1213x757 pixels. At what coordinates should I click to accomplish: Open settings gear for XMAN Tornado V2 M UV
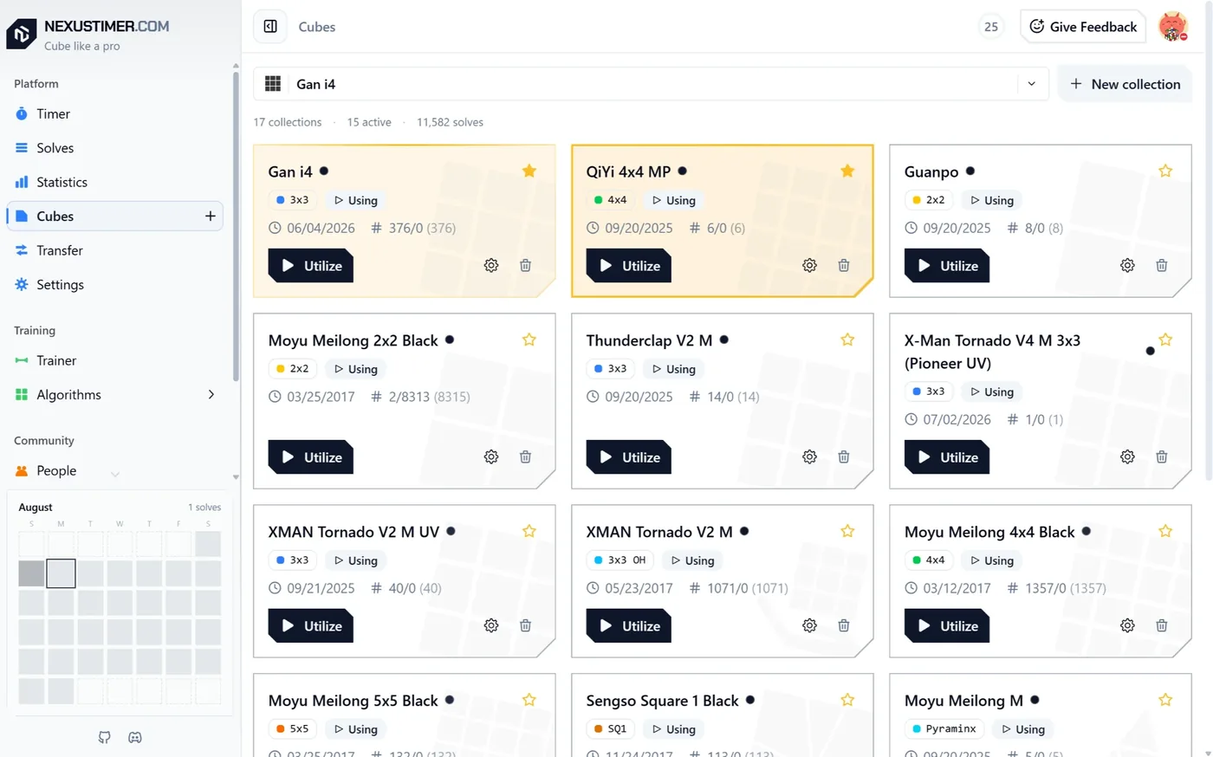(491, 626)
